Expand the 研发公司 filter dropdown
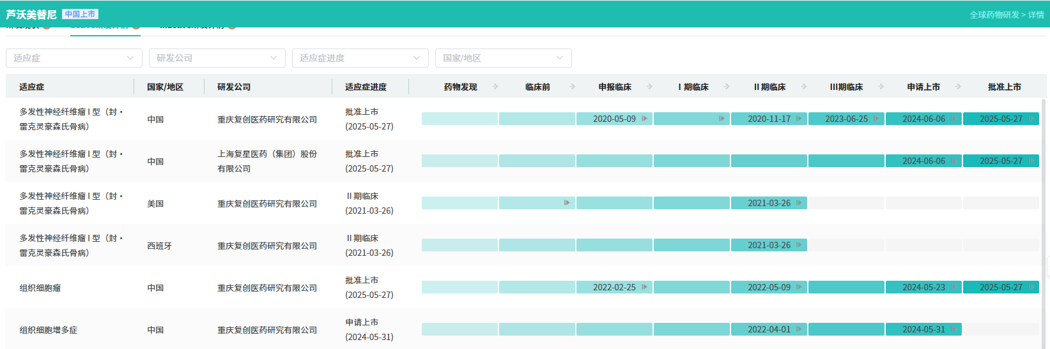The width and height of the screenshot is (1050, 349). [x=217, y=58]
